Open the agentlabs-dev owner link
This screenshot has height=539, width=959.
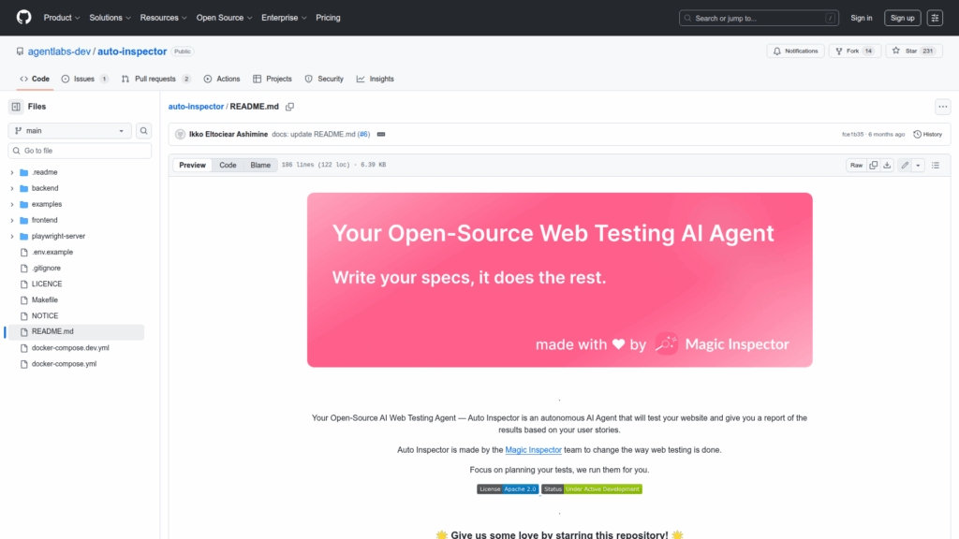pos(59,51)
